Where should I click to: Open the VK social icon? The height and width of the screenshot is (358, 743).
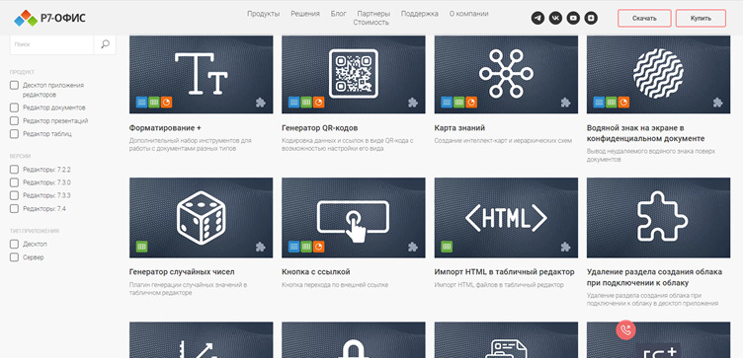pyautogui.click(x=555, y=19)
